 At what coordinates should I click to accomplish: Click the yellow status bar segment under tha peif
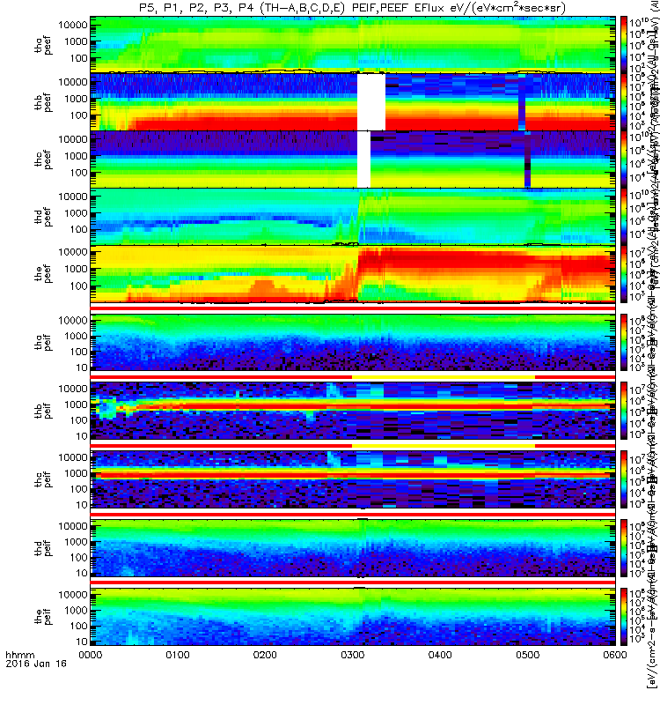444,377
